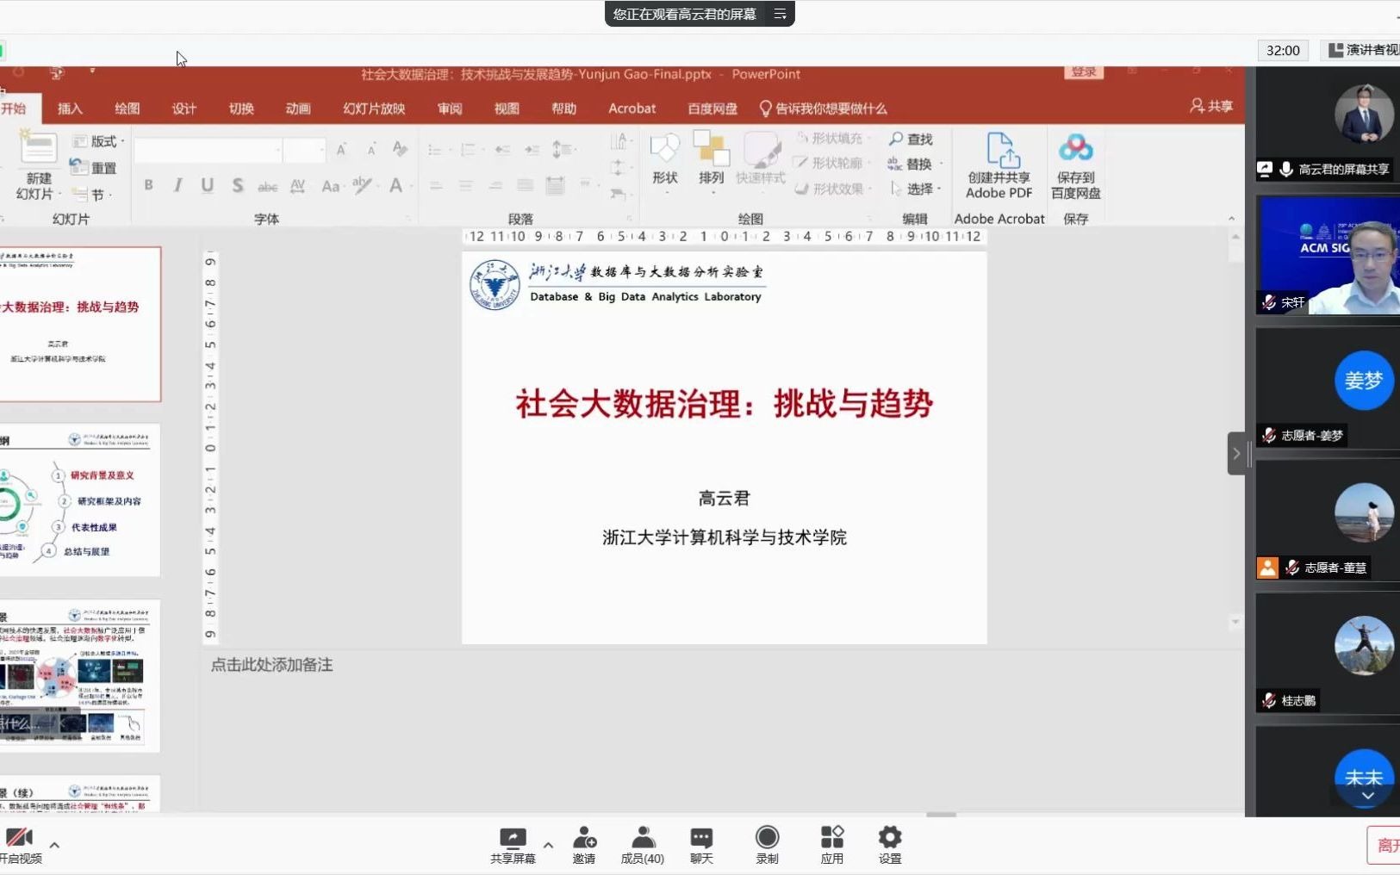1400x875 pixels.
Task: Open Shape Fill (形状填充) color menu
Action: (834, 138)
